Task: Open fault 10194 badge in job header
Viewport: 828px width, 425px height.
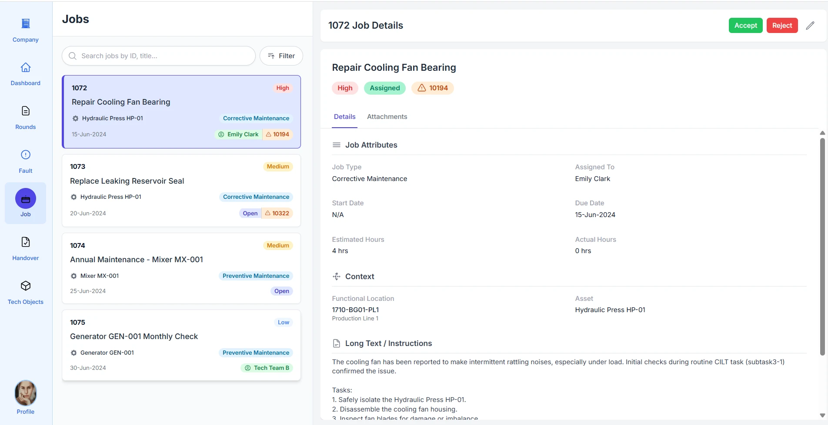Action: click(x=433, y=88)
